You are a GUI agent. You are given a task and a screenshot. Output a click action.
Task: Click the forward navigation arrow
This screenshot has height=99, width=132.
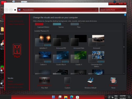coord(11,10)
